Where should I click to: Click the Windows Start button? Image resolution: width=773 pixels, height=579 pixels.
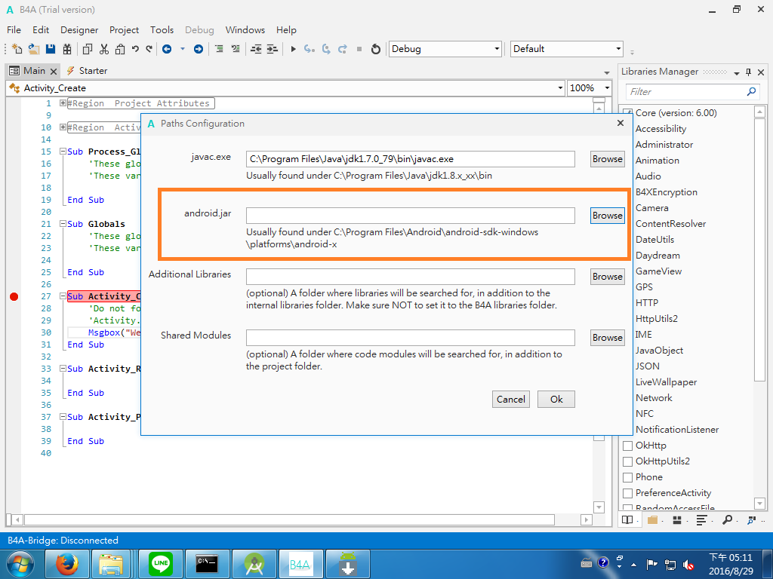[20, 564]
